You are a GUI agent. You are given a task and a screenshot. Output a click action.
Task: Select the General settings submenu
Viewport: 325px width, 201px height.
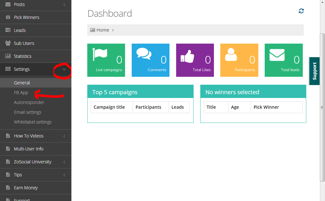tap(36, 83)
